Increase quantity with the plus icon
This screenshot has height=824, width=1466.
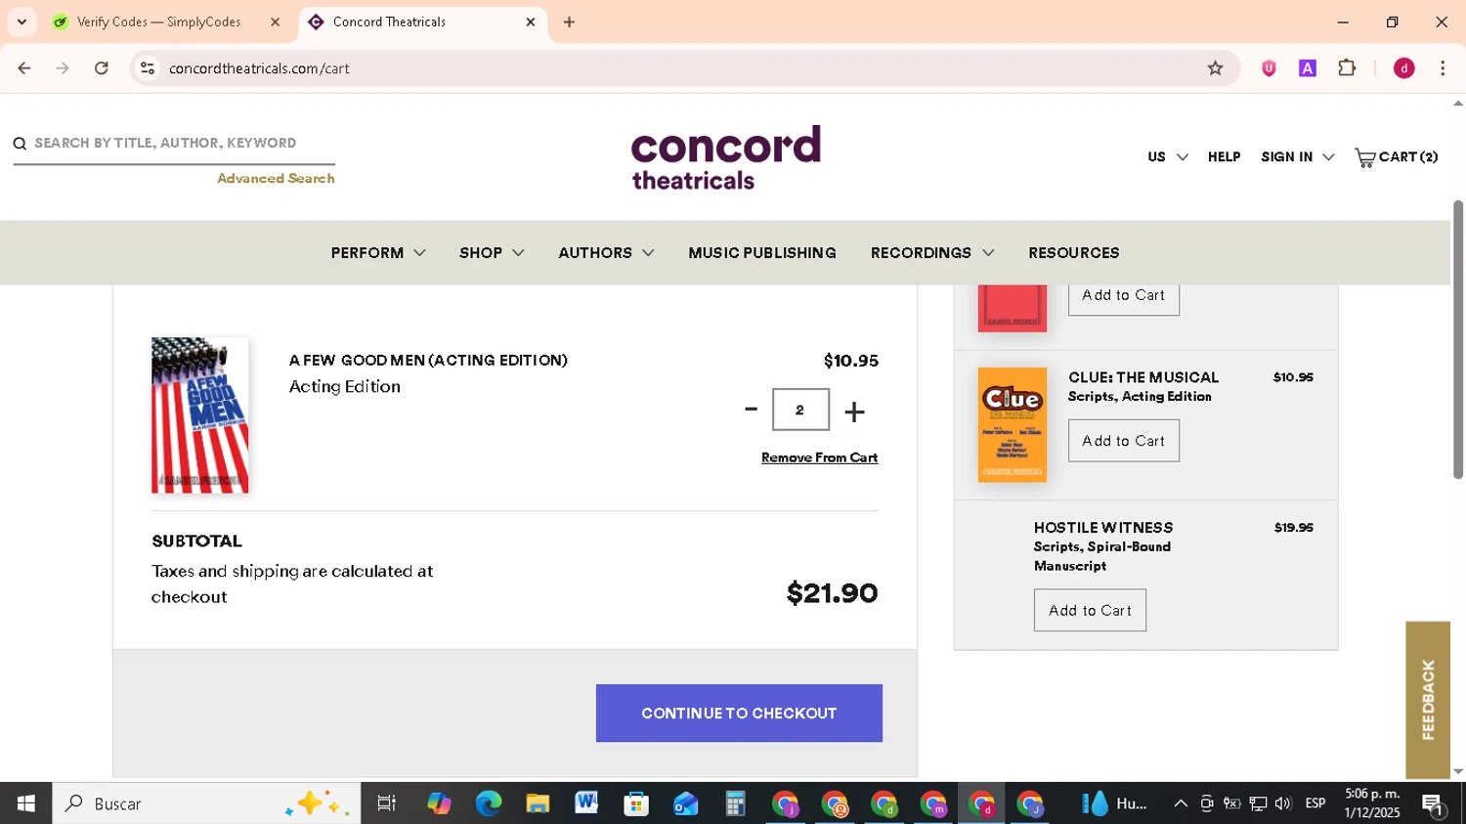click(854, 412)
